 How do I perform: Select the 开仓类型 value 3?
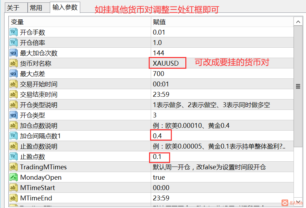[x=222, y=115]
